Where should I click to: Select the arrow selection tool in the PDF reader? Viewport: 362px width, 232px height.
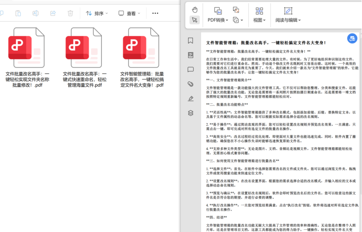coord(195,20)
